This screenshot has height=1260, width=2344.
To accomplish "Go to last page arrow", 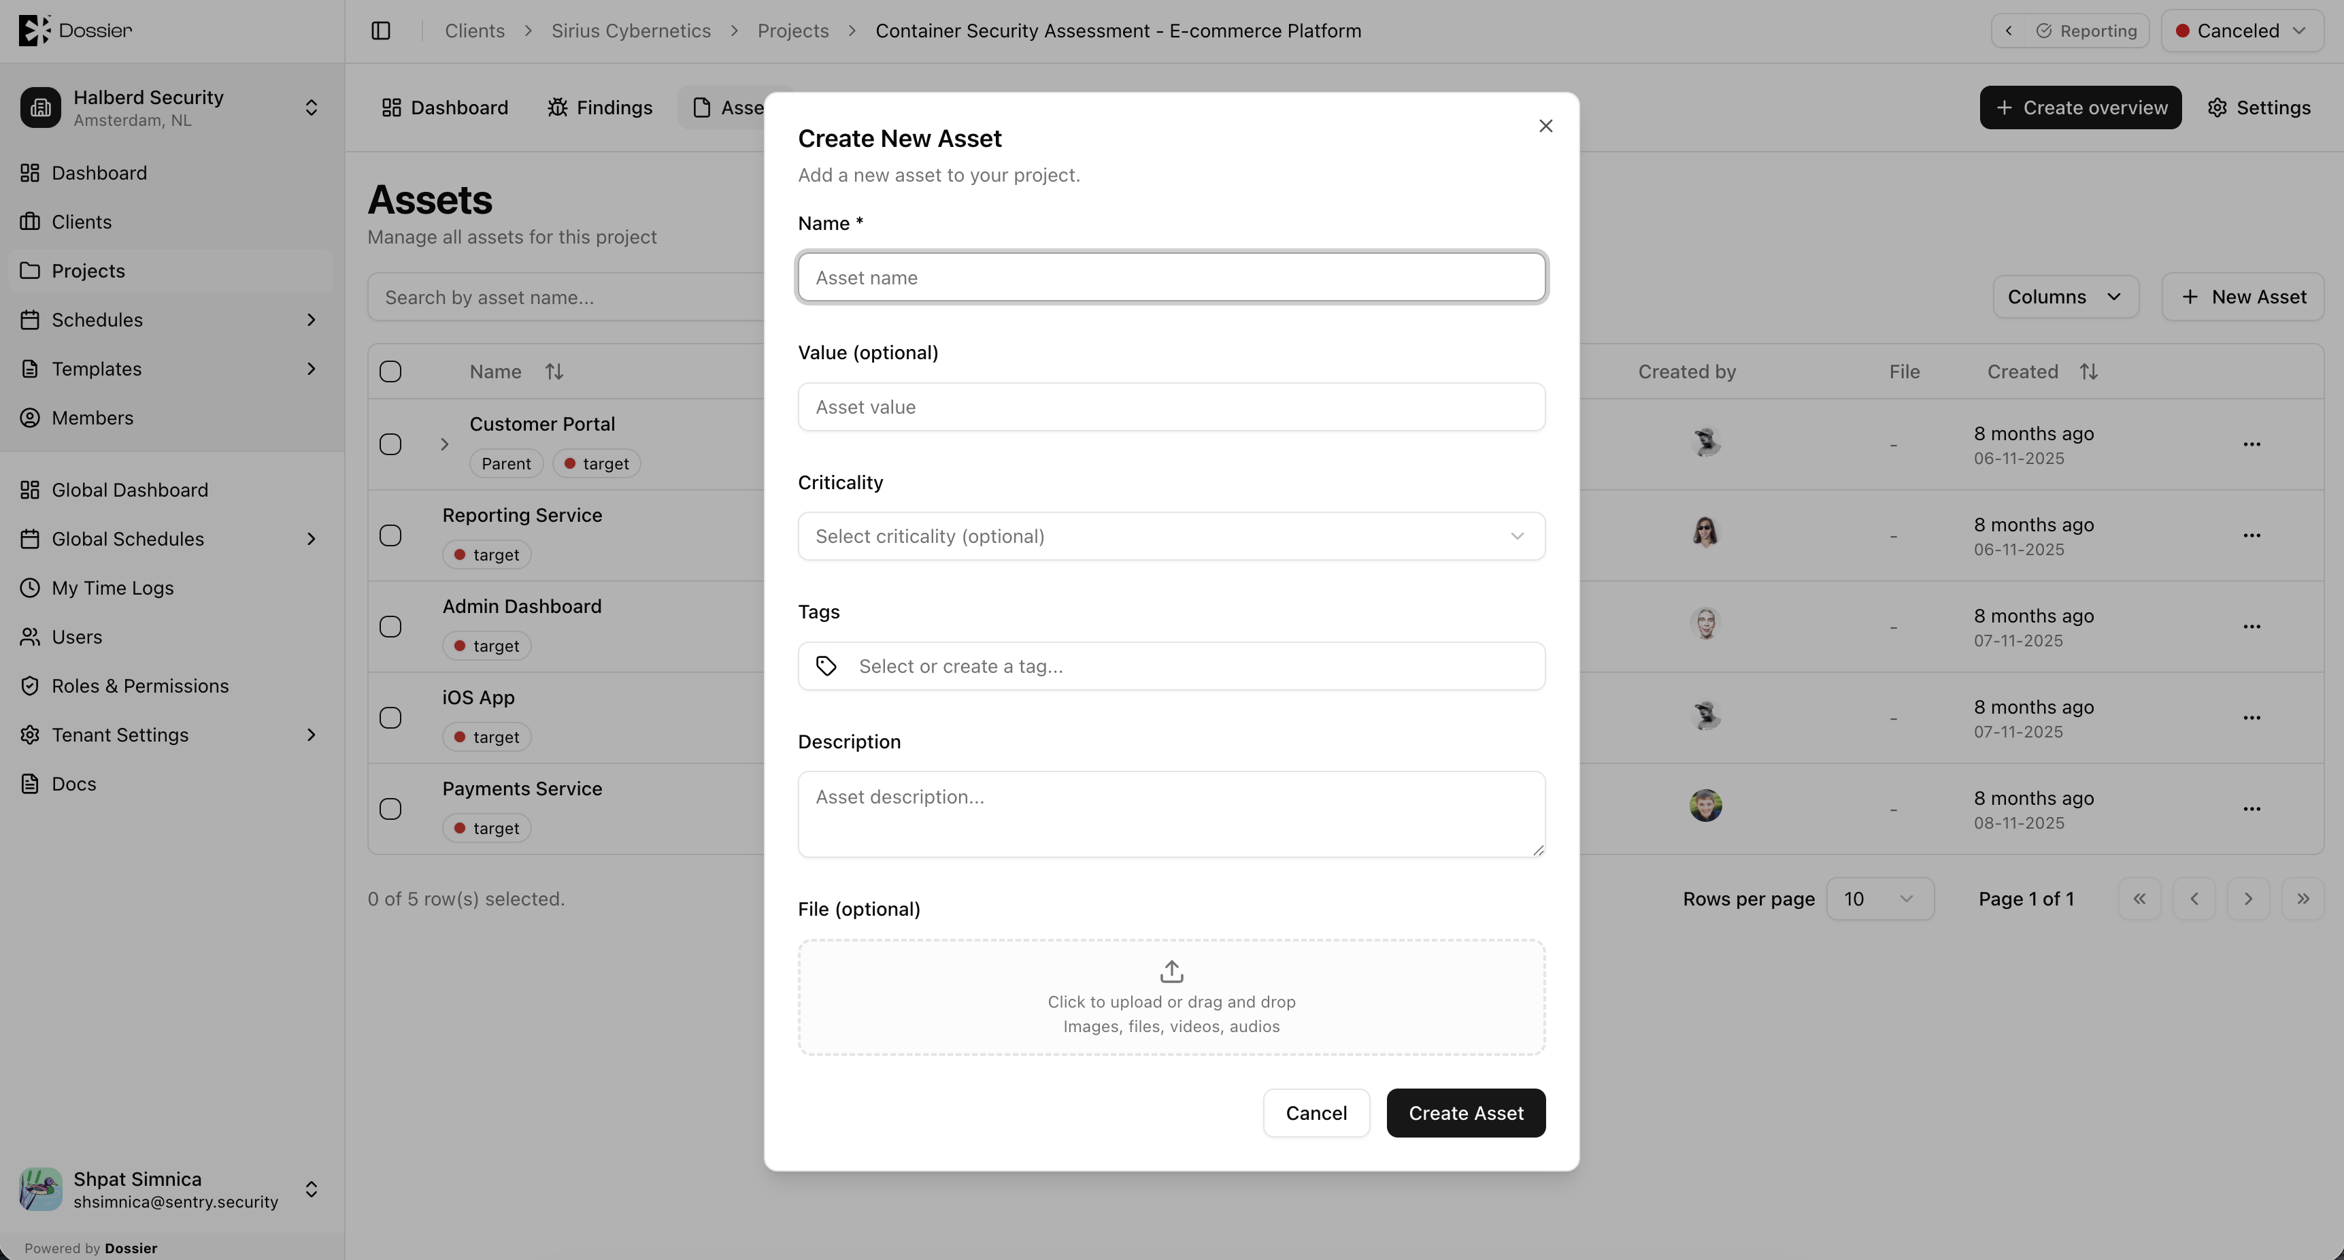I will [2302, 899].
